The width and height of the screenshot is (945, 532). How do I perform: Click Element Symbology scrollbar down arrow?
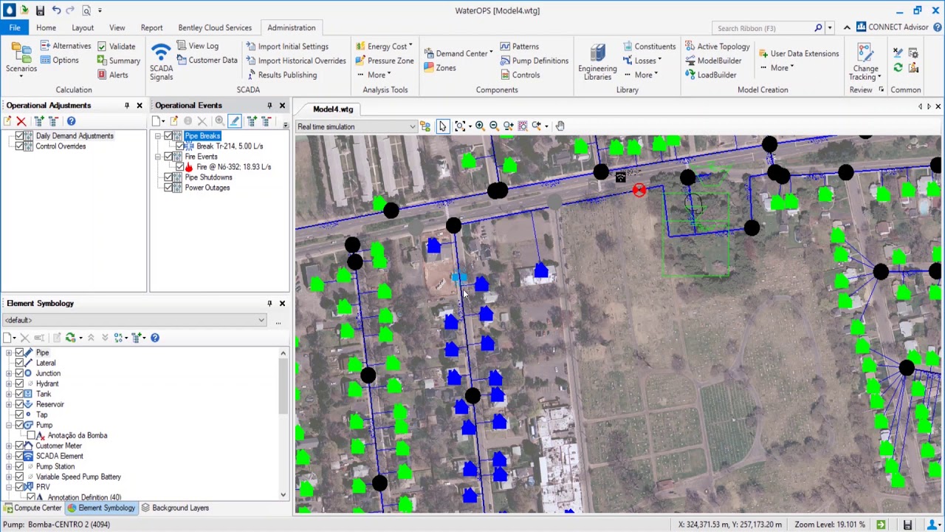[283, 494]
